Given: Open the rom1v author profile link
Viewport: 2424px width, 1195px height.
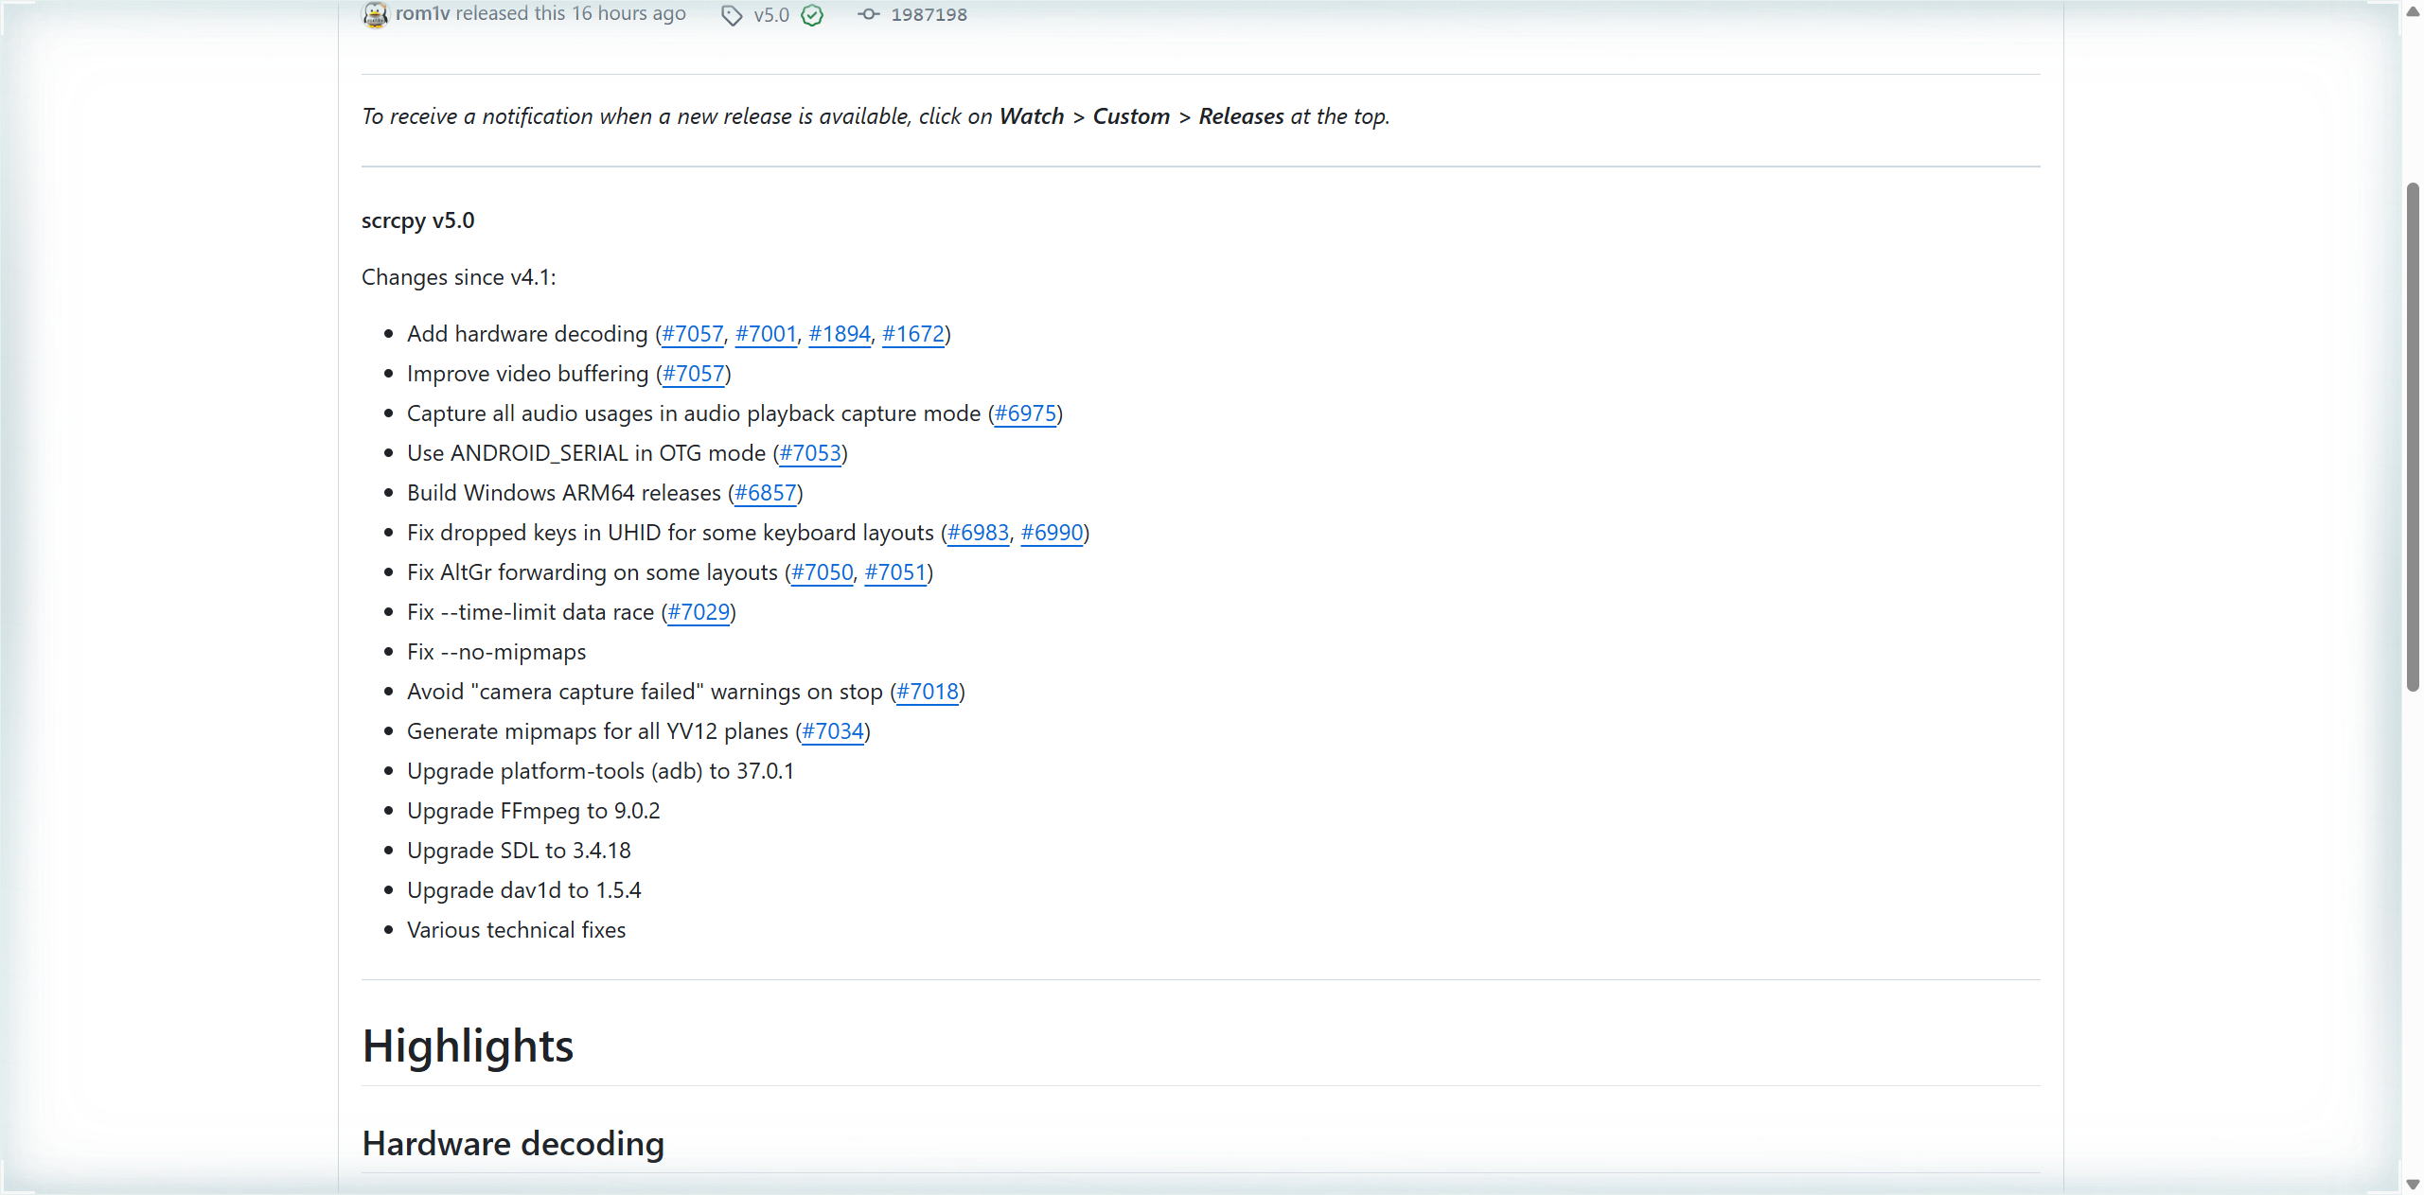Looking at the screenshot, I should click(x=422, y=13).
